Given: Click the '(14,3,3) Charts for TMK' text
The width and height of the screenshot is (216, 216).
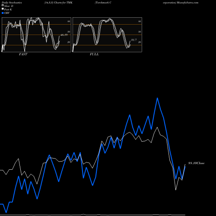Looking at the screenshot, I should click(58, 3).
